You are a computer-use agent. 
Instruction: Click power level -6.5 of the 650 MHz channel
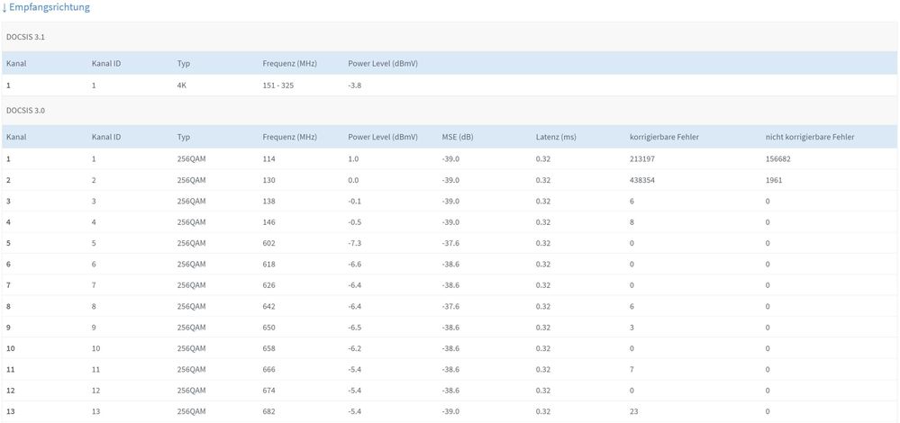[x=355, y=328]
